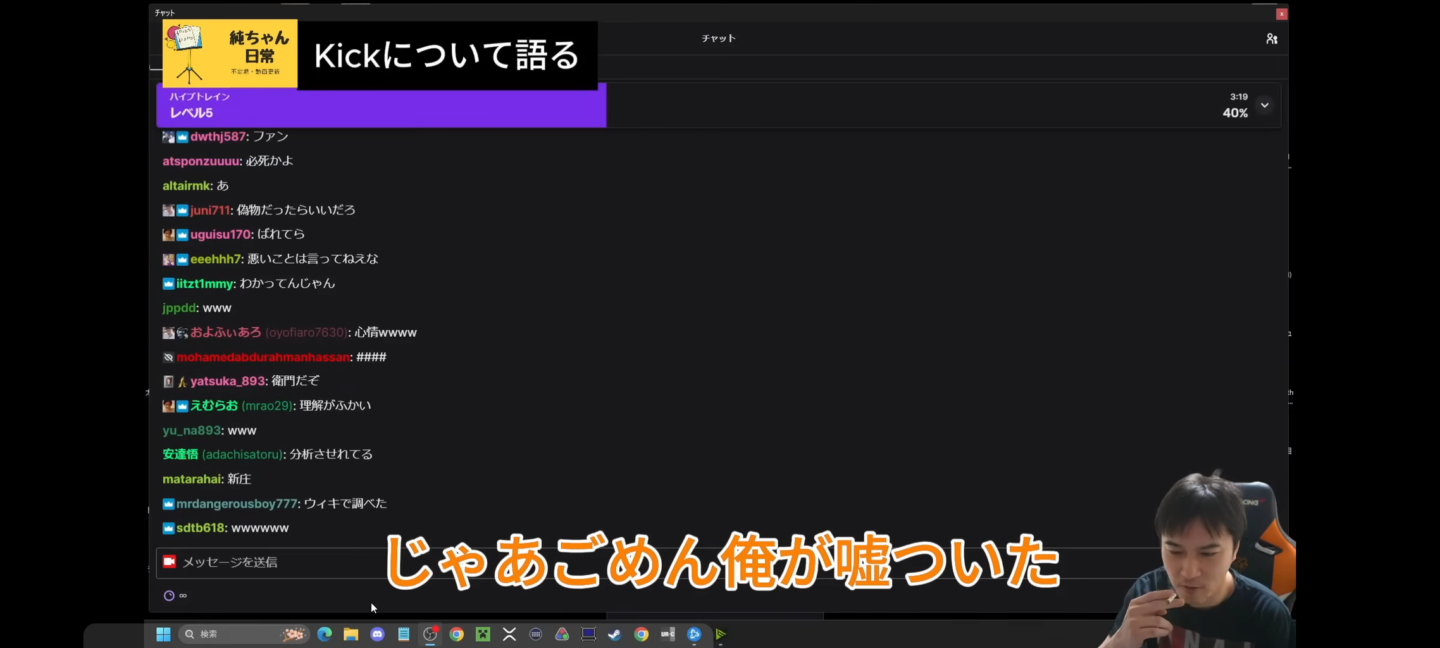
Task: Open the dark round keypad taskbar app
Action: tap(536, 634)
